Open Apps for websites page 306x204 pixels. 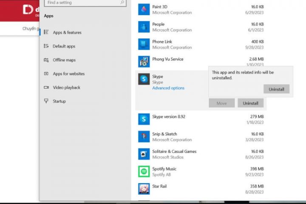68,74
